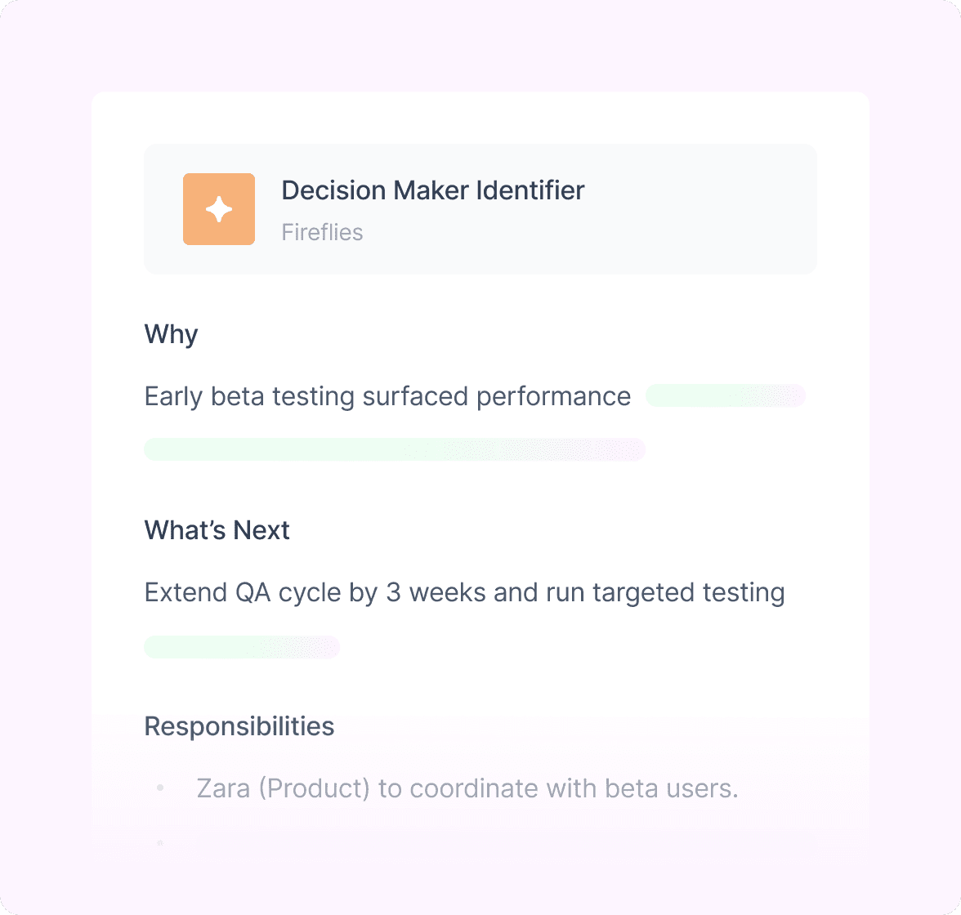Select the Why section heading

click(x=171, y=335)
